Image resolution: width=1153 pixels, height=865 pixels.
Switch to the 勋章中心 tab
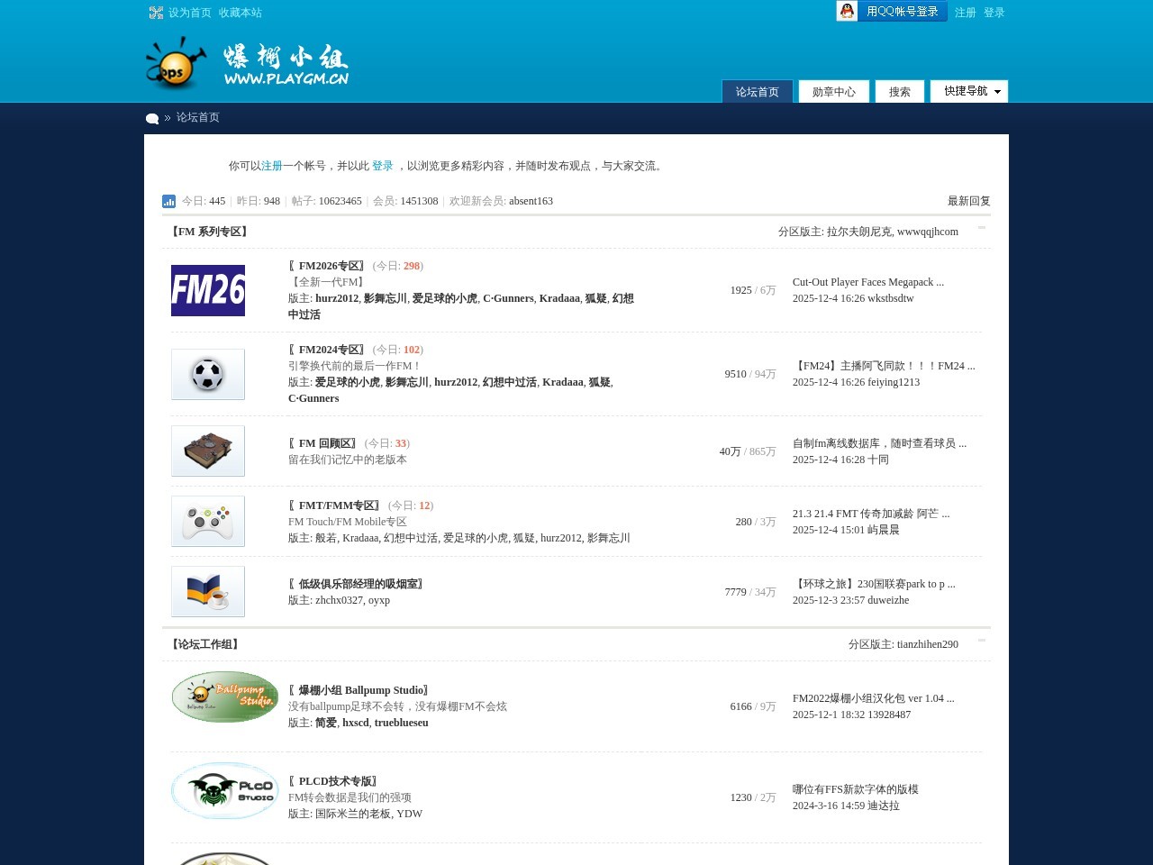click(x=833, y=91)
